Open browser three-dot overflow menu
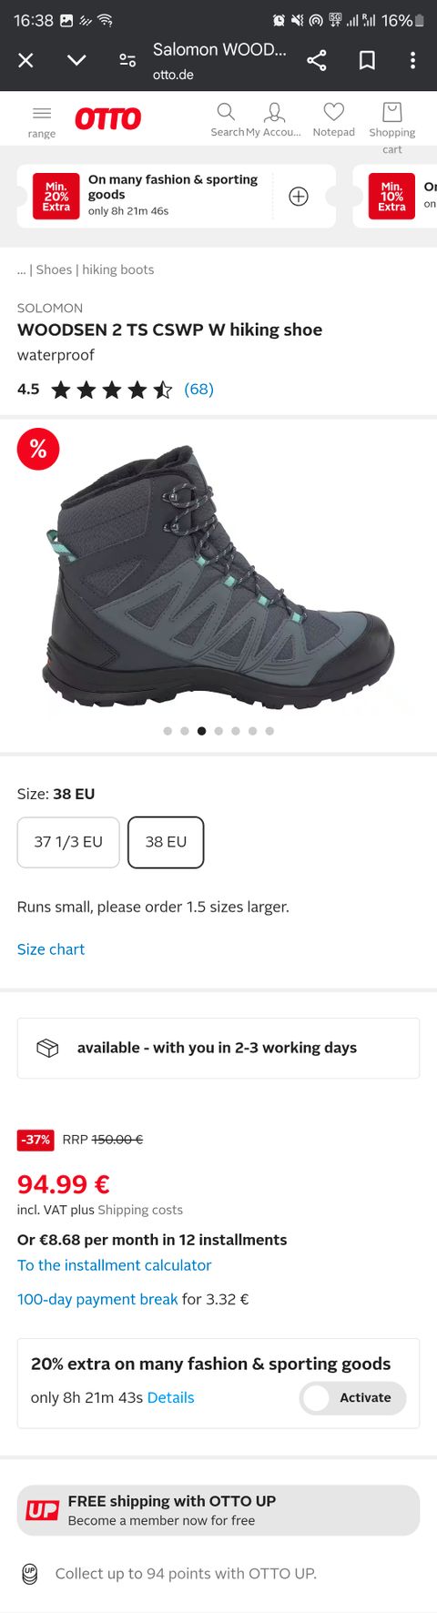Viewport: 437px width, 1613px height. 412,60
